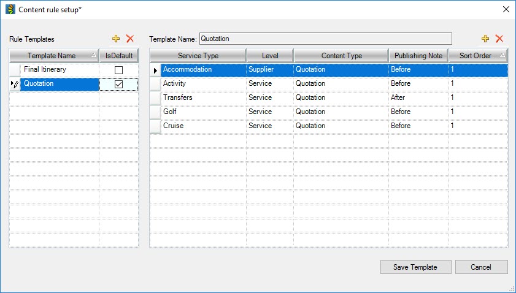This screenshot has width=516, height=293.
Task: Click row arrow indicator beside Accommodation
Action: [155, 70]
